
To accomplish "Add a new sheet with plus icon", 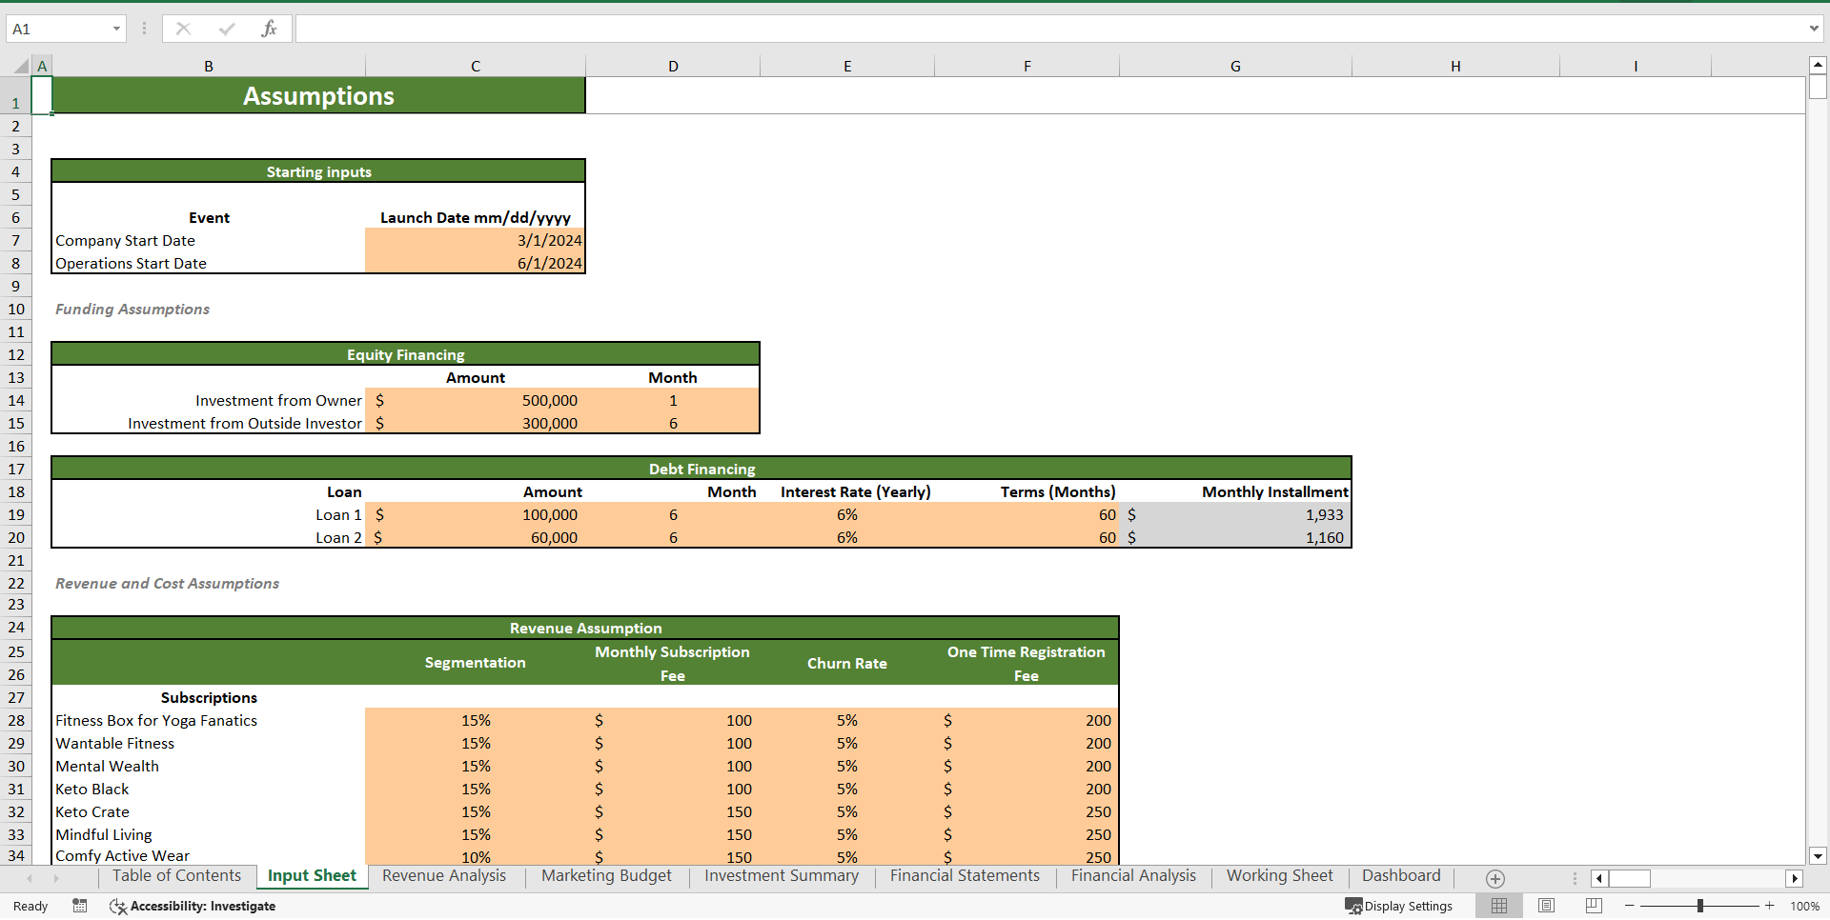I will click(1495, 878).
